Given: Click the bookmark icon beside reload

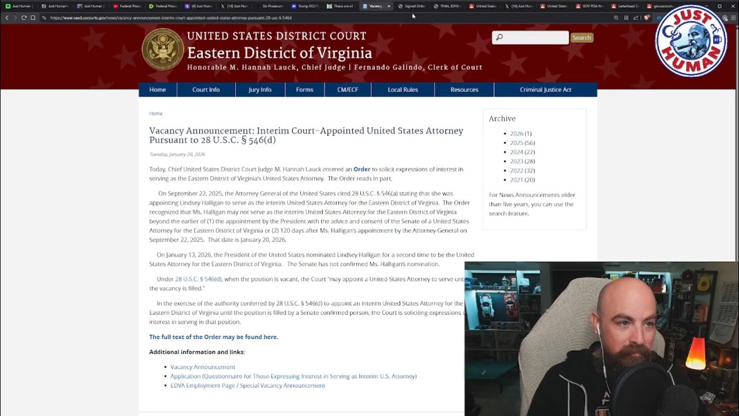Looking at the screenshot, I should click(x=33, y=18).
